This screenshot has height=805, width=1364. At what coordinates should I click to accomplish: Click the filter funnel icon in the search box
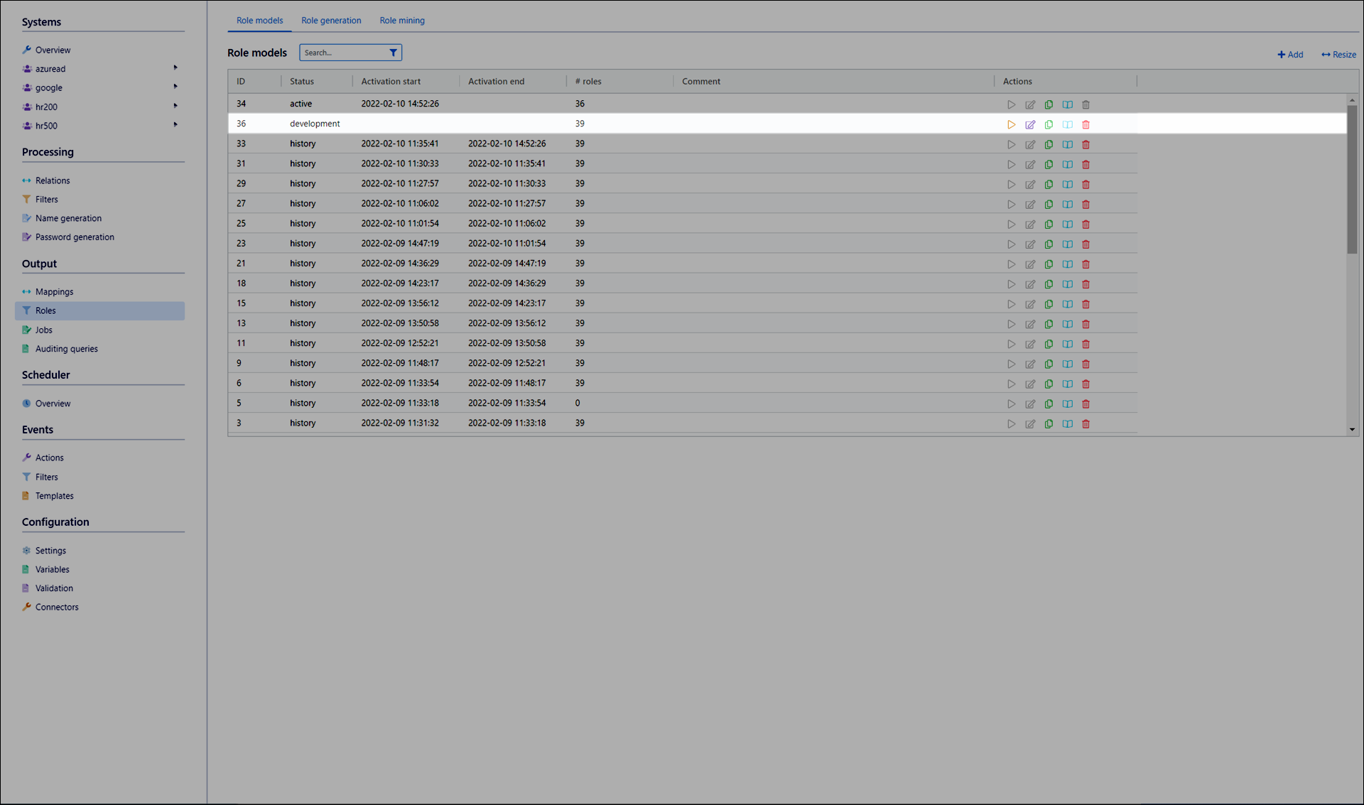click(x=393, y=53)
